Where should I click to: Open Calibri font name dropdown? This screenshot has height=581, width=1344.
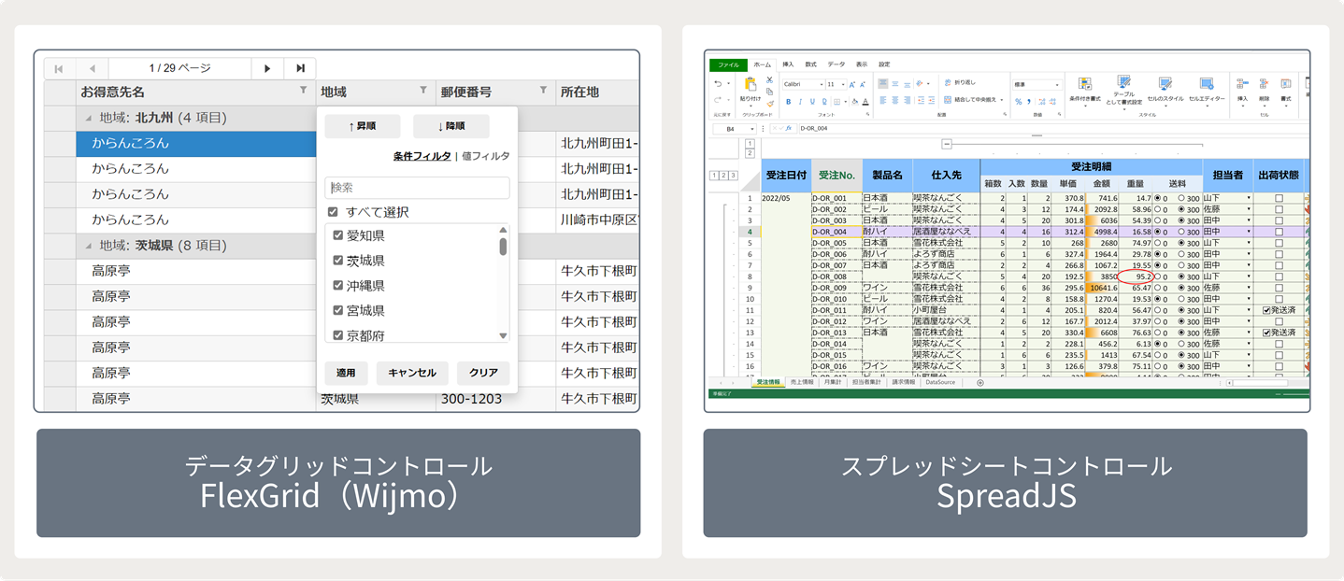(821, 85)
